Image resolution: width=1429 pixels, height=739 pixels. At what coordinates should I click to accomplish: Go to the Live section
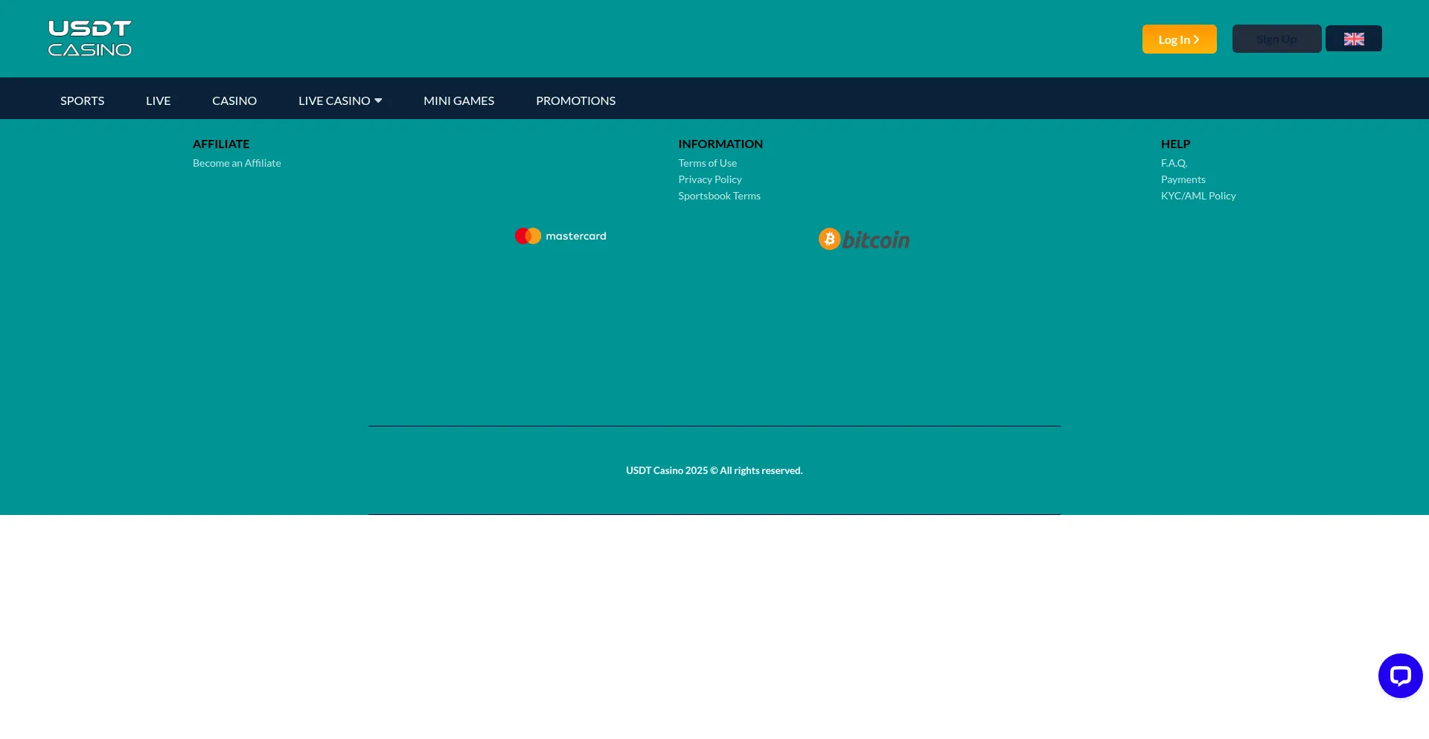pos(158,100)
